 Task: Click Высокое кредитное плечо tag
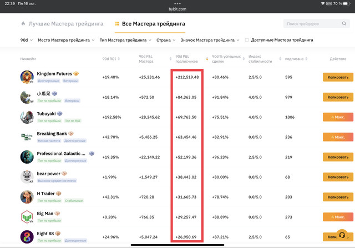tap(57, 181)
